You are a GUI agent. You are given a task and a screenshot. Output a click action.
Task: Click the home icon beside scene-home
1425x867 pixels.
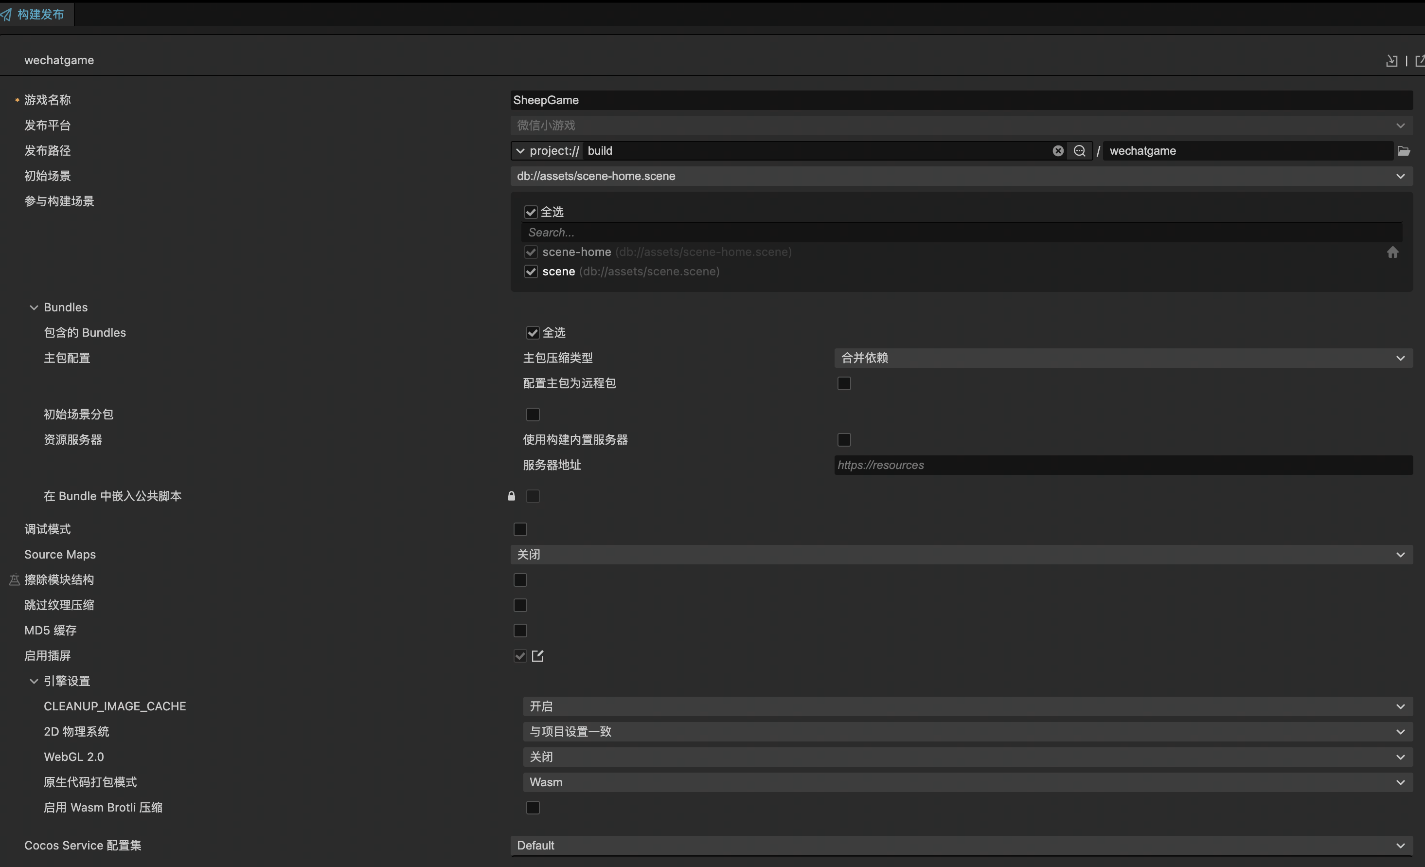point(1392,252)
